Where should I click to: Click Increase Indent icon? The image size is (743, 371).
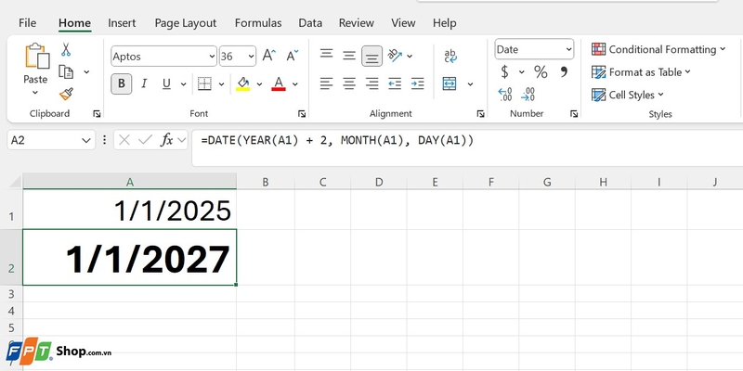click(x=417, y=84)
